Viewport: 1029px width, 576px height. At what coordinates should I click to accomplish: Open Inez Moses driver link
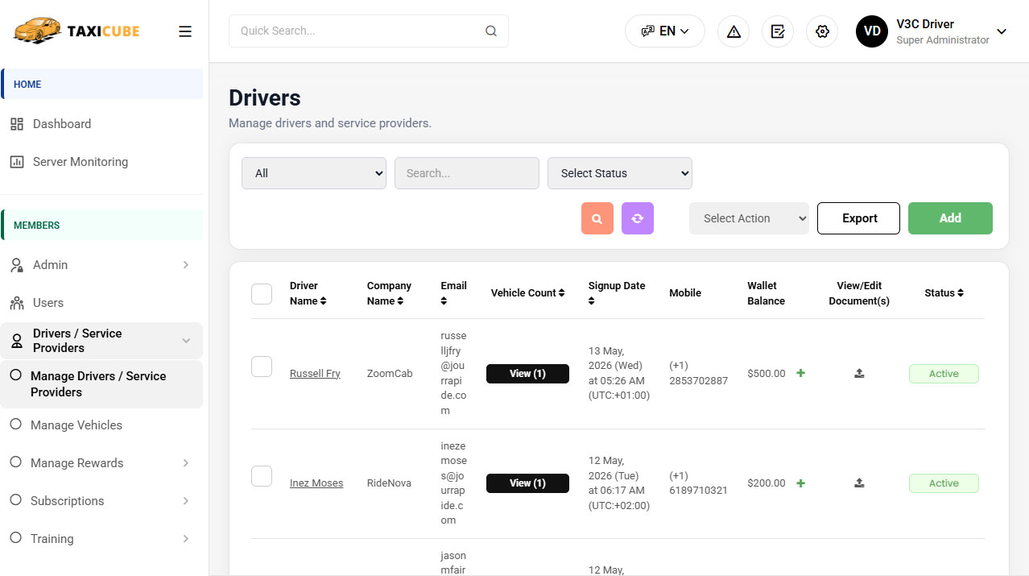316,483
